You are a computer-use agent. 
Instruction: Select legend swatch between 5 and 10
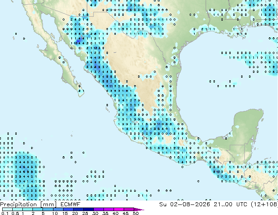pos(48,209)
